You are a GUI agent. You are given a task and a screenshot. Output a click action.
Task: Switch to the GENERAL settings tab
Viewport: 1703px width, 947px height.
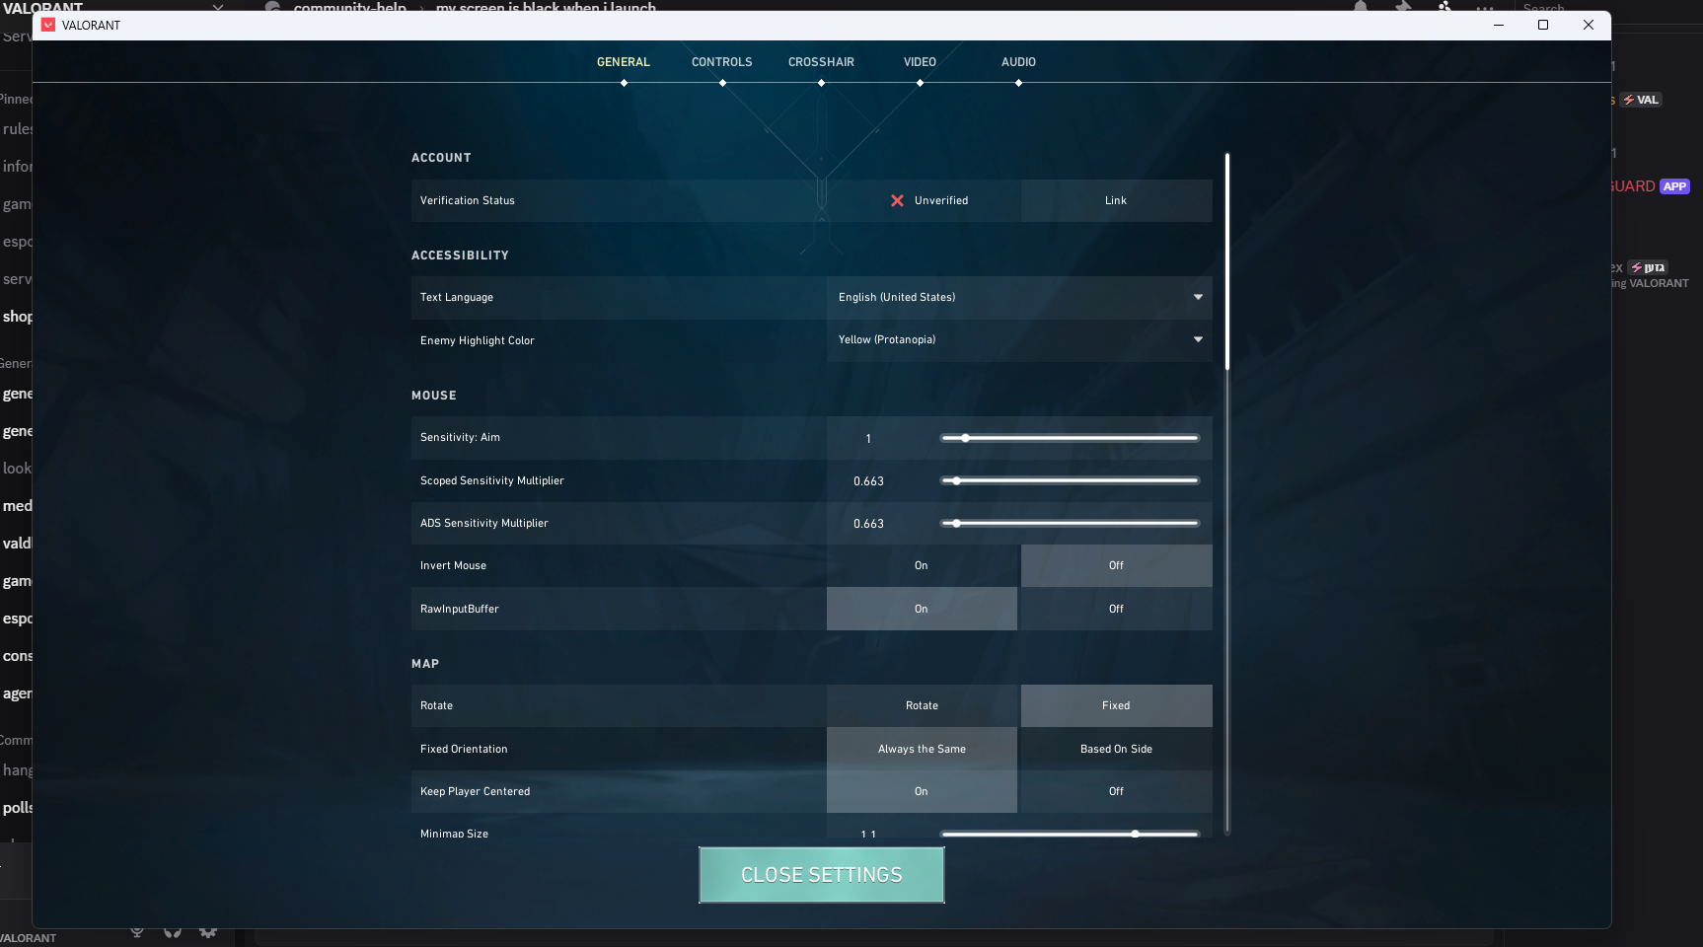pos(624,62)
